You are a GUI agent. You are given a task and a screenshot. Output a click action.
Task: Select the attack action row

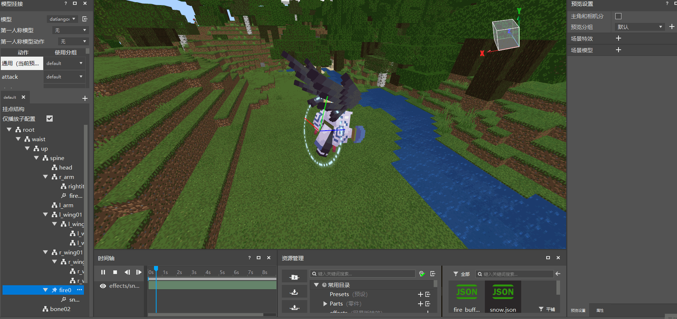click(x=22, y=77)
